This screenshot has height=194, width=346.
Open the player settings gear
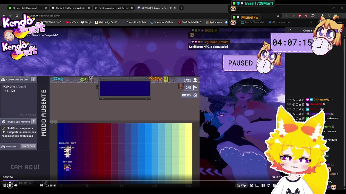click(252, 185)
